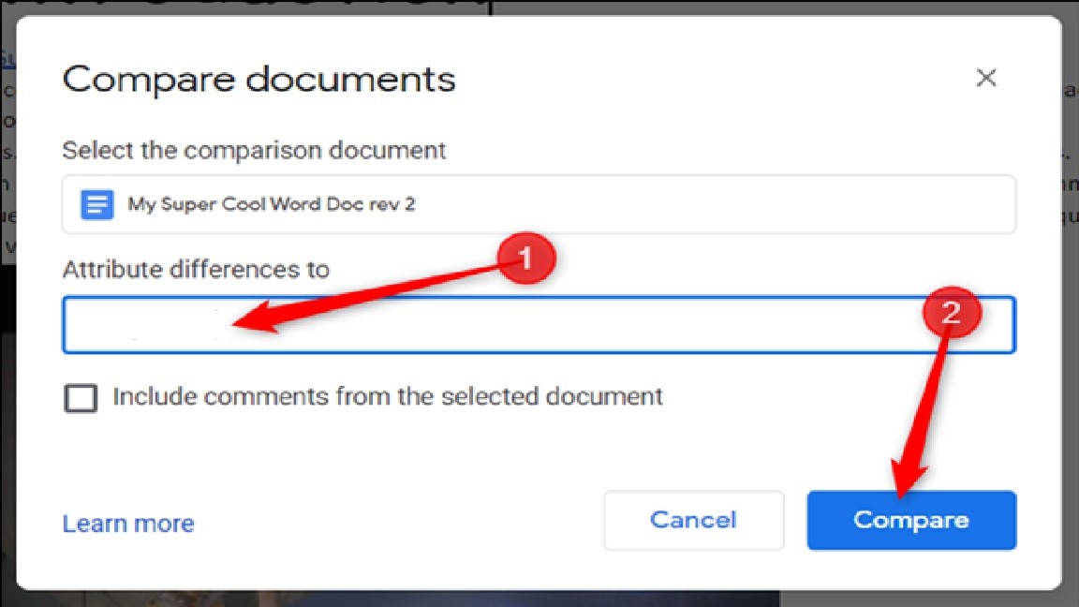Viewport: 1079px width, 607px height.
Task: Click the 'Attribute differences to' label
Action: click(196, 270)
